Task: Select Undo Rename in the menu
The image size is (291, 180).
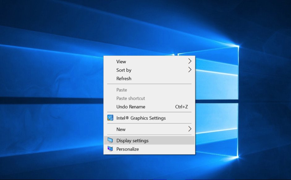Action: (131, 107)
